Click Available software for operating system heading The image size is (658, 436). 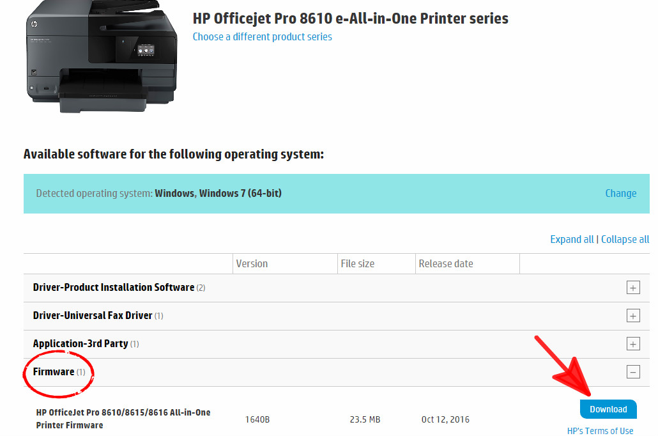tap(174, 154)
